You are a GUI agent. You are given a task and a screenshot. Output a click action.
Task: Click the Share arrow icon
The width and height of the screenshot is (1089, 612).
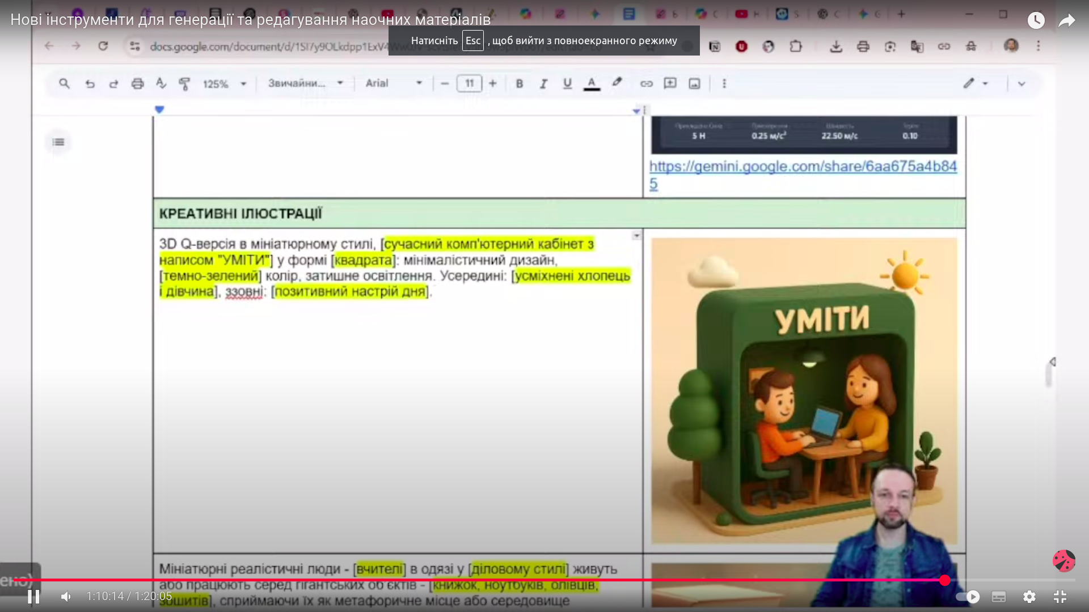click(x=1066, y=21)
